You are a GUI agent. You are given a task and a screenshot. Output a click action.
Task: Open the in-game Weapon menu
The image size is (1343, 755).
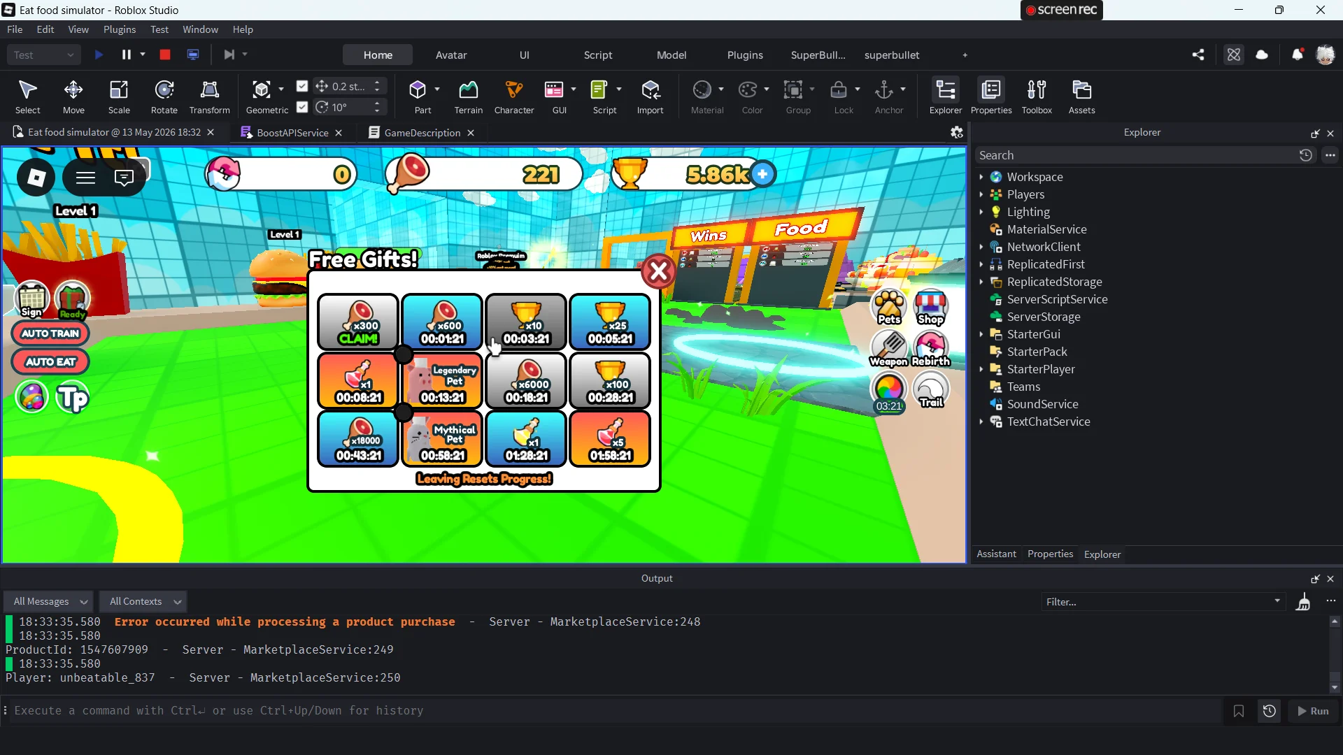pyautogui.click(x=889, y=348)
